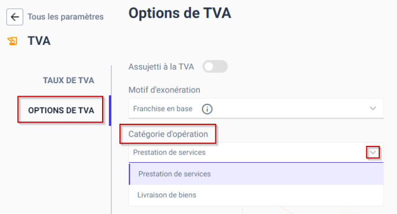Image resolution: width=397 pixels, height=214 pixels.
Task: Click the back arrow button
Action: [x=15, y=17]
